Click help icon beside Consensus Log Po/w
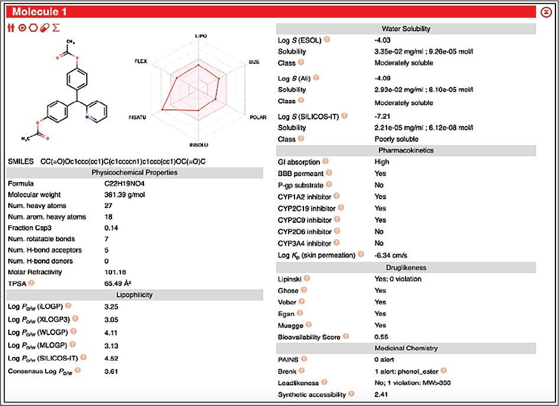 tap(78, 371)
